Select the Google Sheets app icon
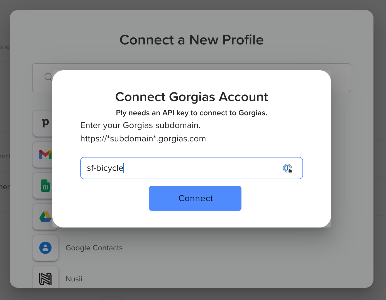The image size is (386, 300). click(x=45, y=186)
